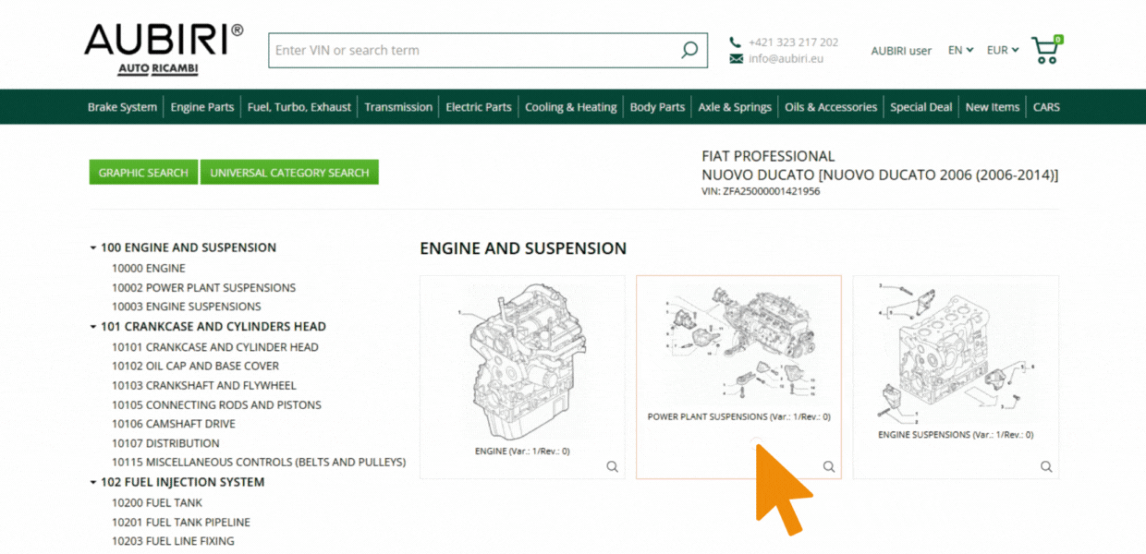Open the New Items menu
The width and height of the screenshot is (1146, 554).
(x=993, y=107)
